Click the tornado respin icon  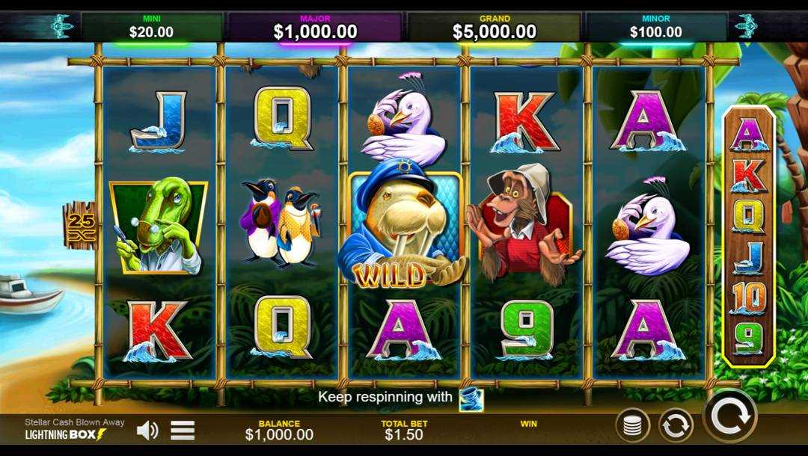pyautogui.click(x=471, y=399)
